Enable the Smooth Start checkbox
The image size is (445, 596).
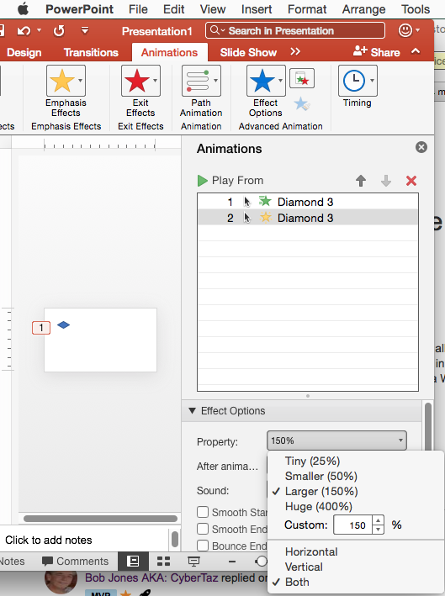pyautogui.click(x=203, y=512)
